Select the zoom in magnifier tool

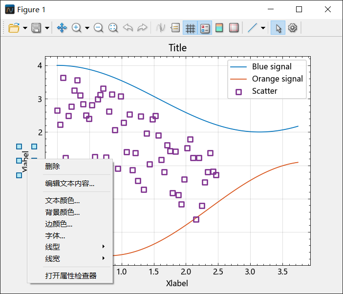click(76, 28)
